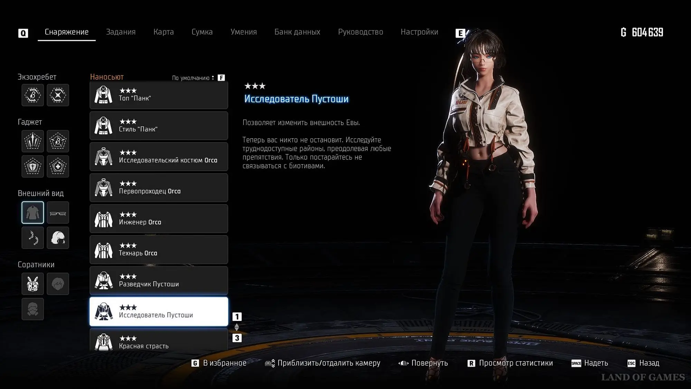
Task: Click the E next-tab key icon
Action: pos(460,33)
